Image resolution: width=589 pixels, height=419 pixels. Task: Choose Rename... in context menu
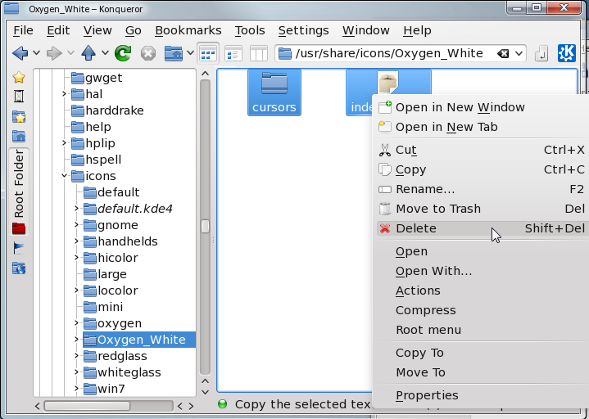click(483, 189)
